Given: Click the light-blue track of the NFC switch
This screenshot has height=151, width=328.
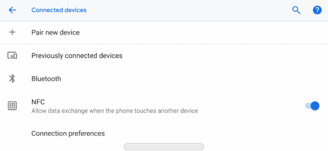Looking at the screenshot, I should (x=307, y=106).
